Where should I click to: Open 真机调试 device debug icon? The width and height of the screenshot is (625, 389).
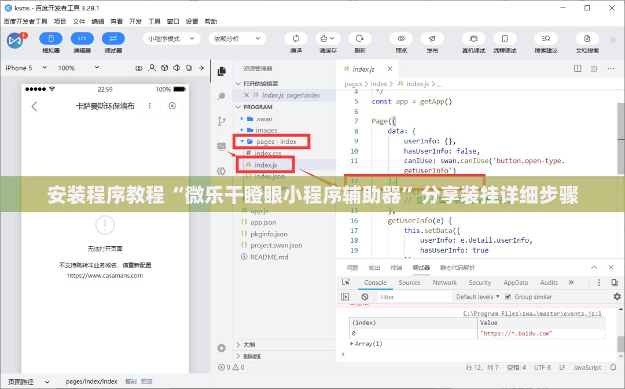(473, 39)
